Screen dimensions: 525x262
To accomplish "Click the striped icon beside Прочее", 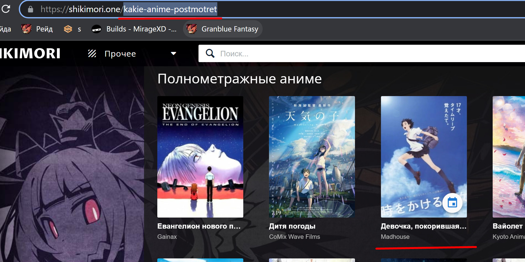I will point(92,54).
